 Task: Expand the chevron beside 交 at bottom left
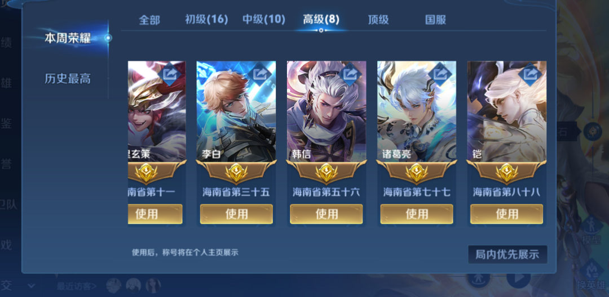click(x=32, y=286)
